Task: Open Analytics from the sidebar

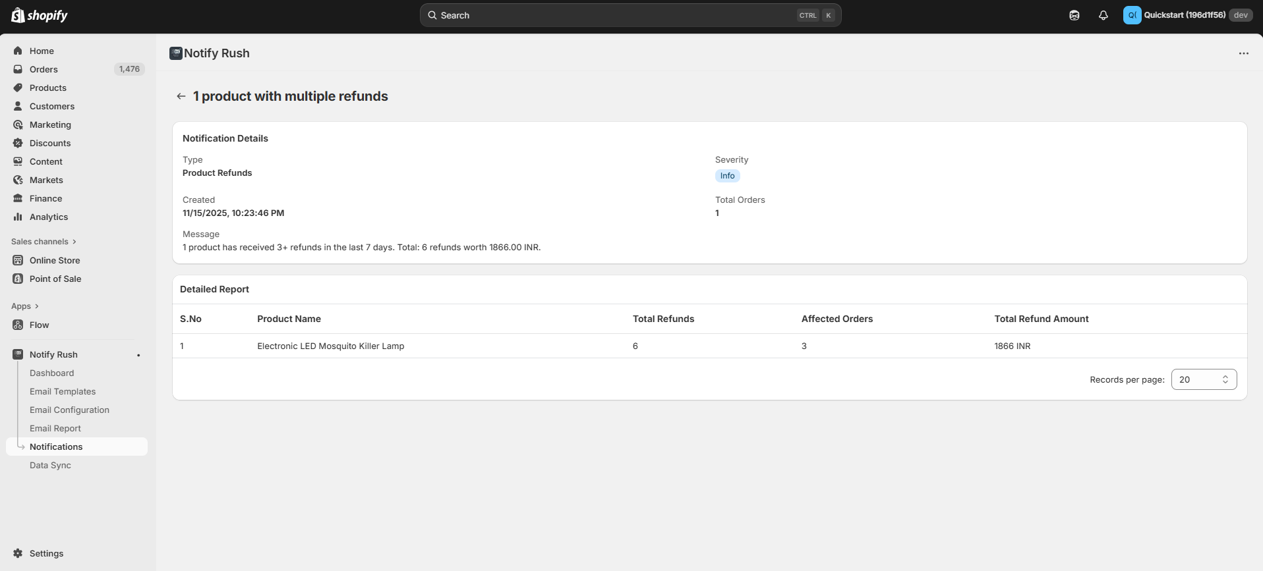Action: click(48, 217)
